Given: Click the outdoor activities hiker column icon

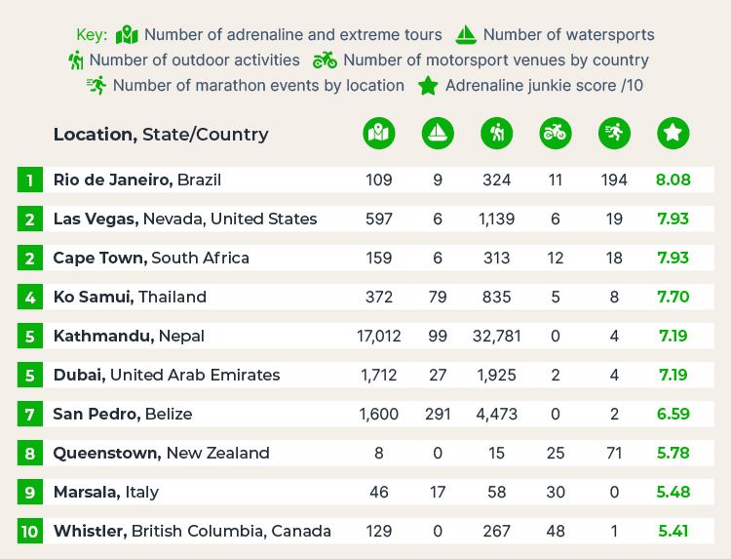Looking at the screenshot, I should pyautogui.click(x=496, y=134).
